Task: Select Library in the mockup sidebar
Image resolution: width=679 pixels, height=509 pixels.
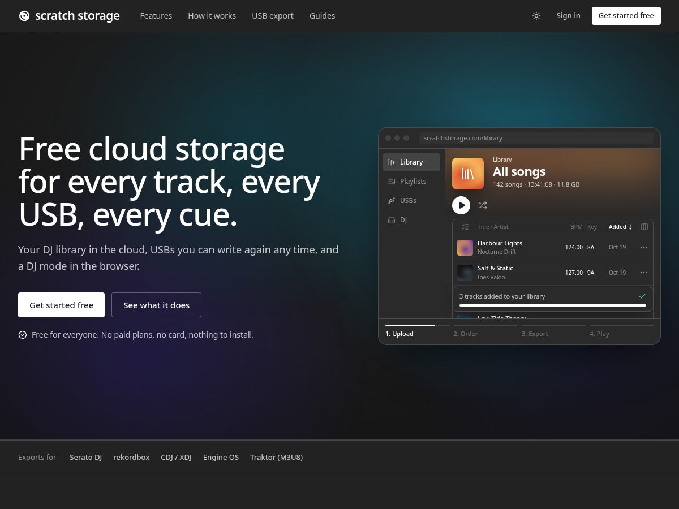Action: [x=411, y=162]
